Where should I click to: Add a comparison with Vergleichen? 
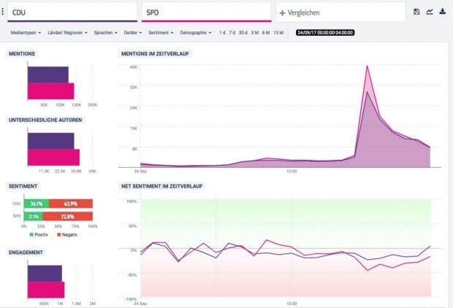point(340,12)
